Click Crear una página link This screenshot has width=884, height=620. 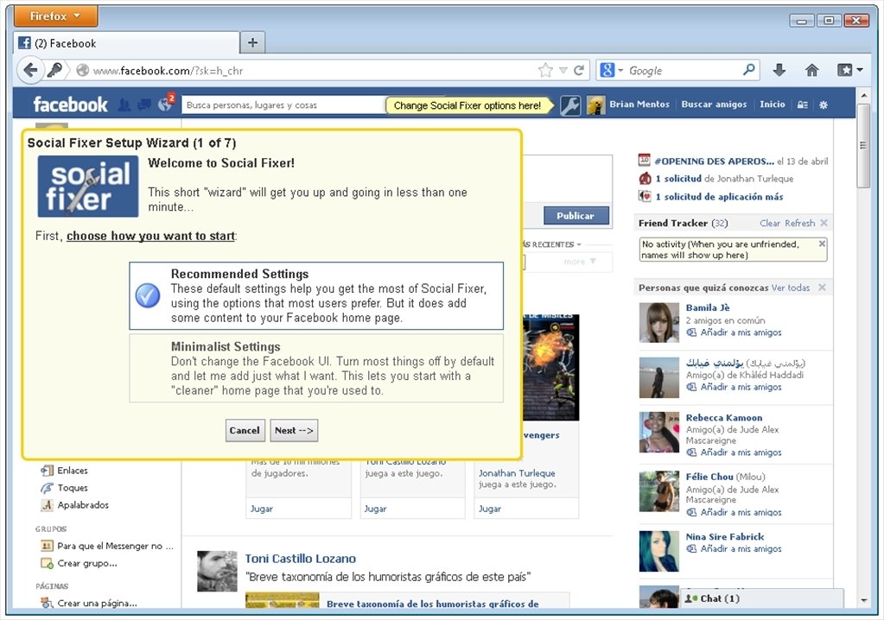(97, 603)
